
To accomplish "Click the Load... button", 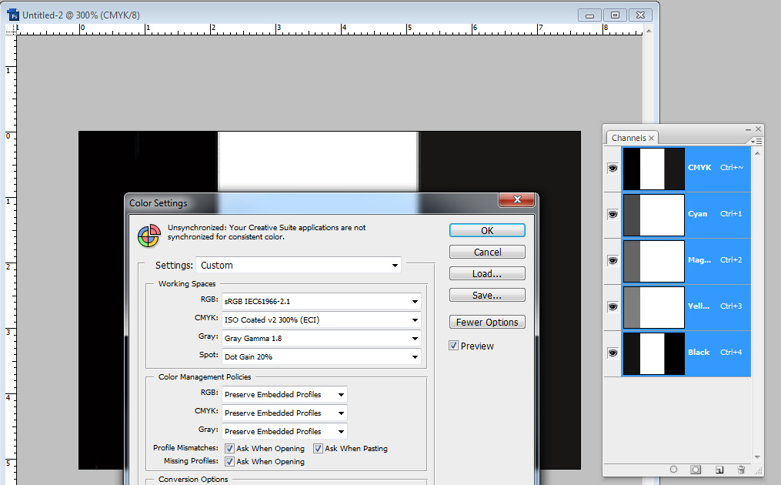I will click(487, 273).
